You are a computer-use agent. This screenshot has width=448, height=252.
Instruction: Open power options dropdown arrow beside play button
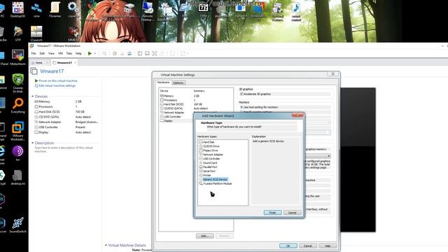tap(95, 53)
